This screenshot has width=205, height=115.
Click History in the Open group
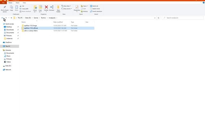(84, 11)
